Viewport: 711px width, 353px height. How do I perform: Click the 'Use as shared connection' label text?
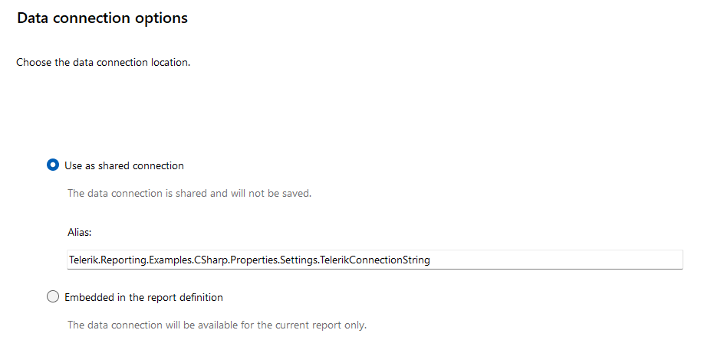tap(124, 165)
